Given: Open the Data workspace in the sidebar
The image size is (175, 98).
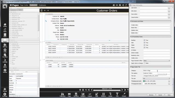Looking at the screenshot, I should point(5,35).
